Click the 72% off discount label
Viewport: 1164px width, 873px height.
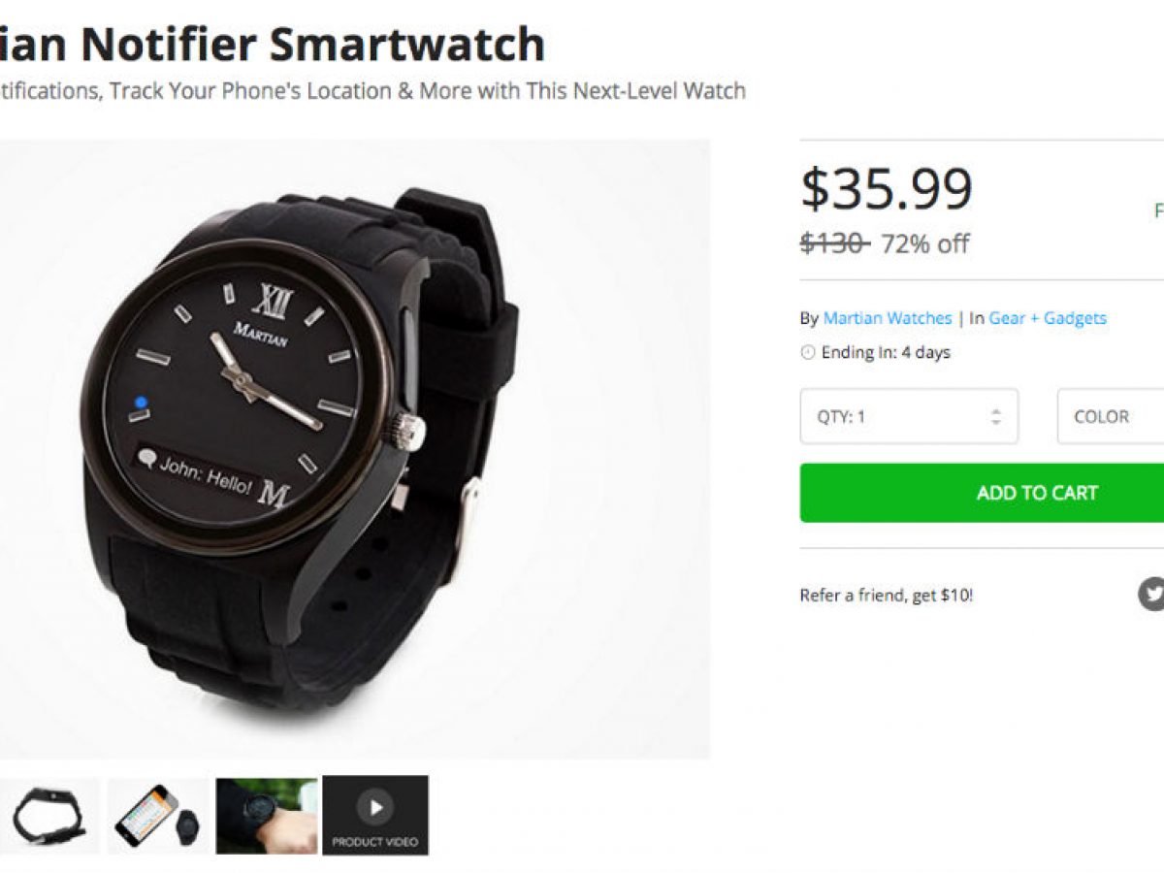924,243
